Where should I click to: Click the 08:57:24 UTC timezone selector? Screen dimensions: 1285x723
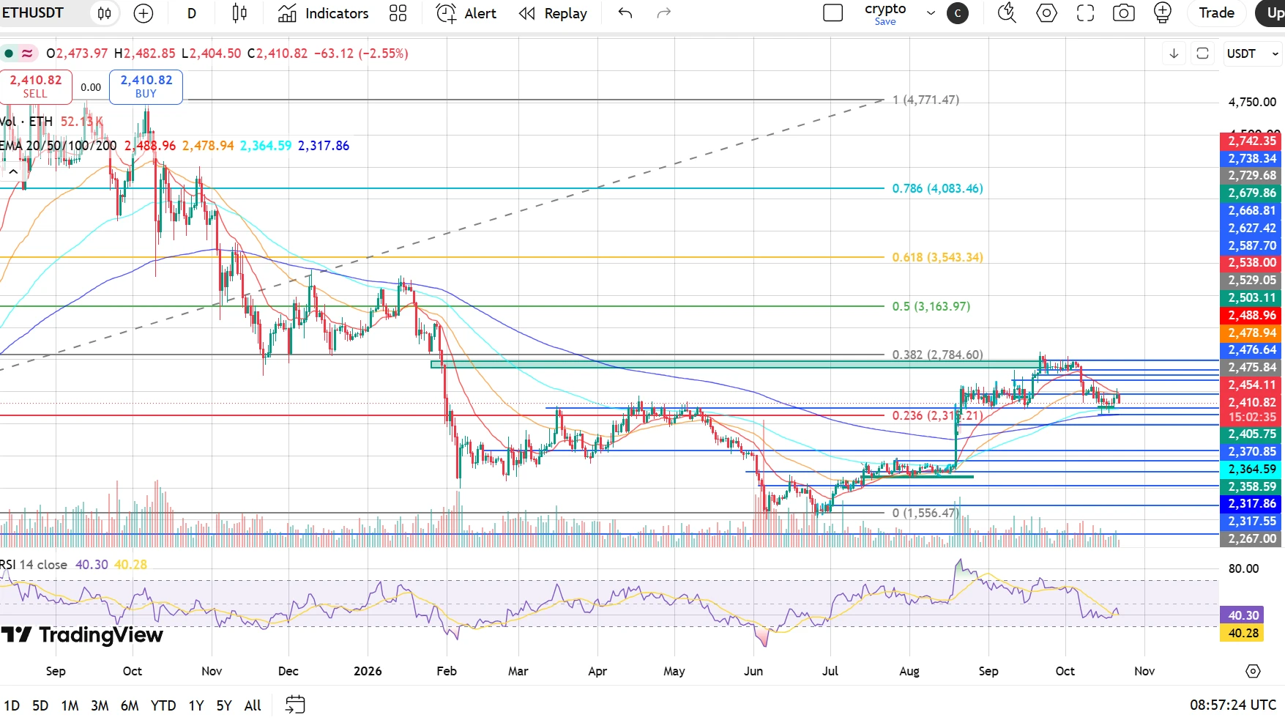tap(1233, 705)
